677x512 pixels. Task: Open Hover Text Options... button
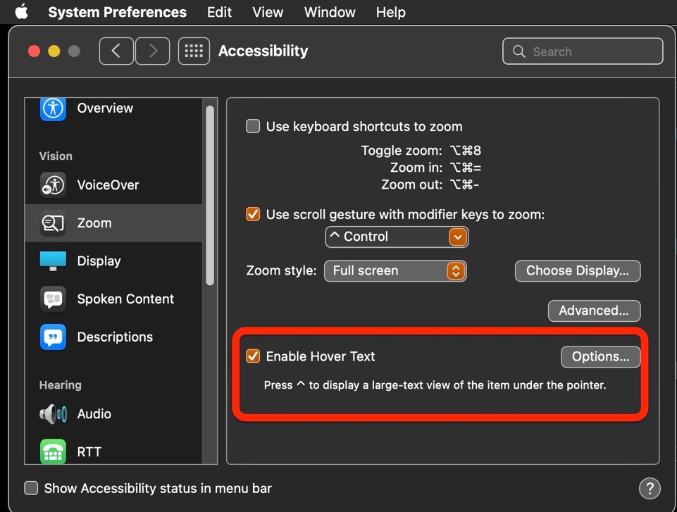[601, 356]
